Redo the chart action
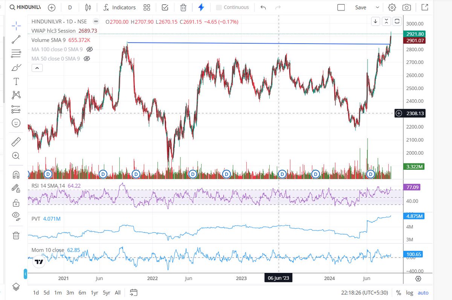 pyautogui.click(x=278, y=8)
